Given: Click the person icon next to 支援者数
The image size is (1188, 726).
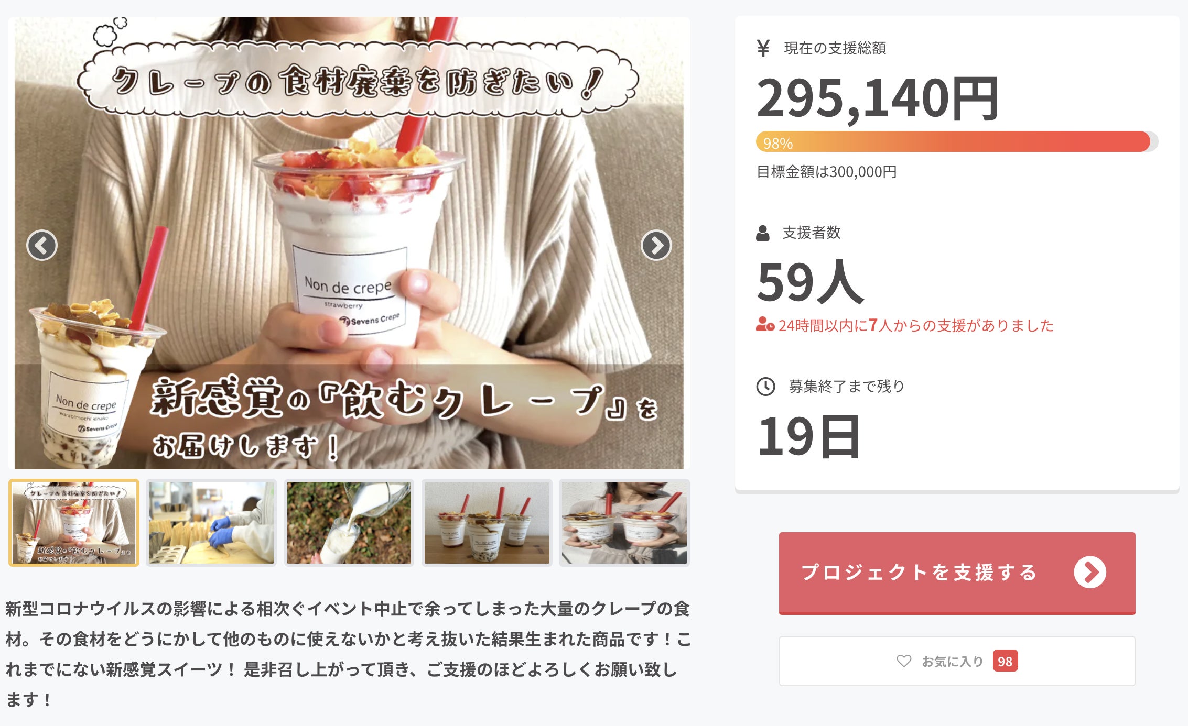Looking at the screenshot, I should pyautogui.click(x=763, y=233).
